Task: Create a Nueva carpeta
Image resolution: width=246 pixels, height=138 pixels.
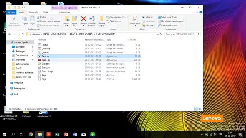Action: tap(102, 21)
